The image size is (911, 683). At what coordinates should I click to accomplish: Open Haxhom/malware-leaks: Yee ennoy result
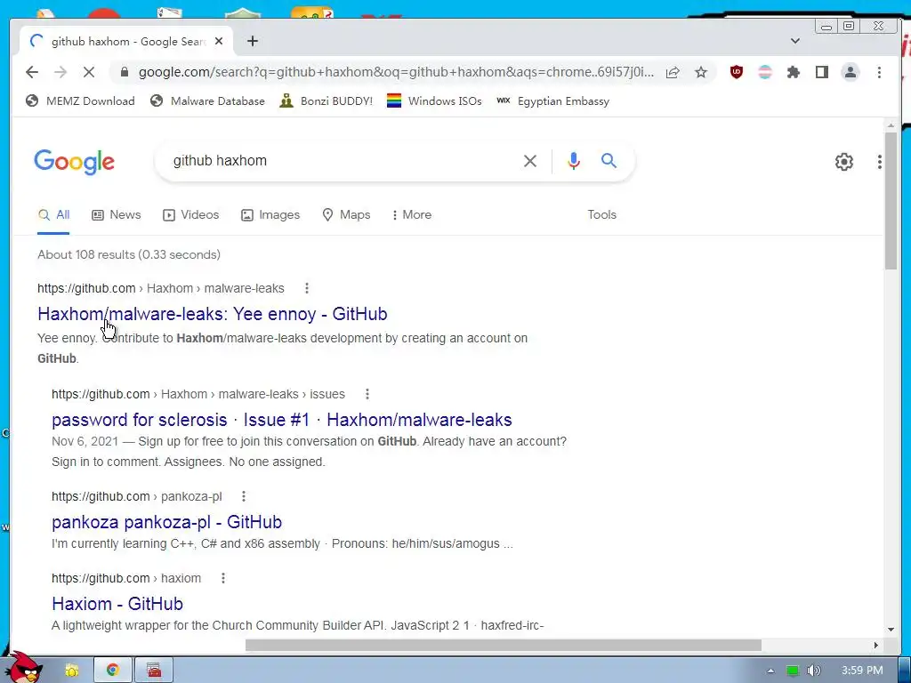[212, 314]
